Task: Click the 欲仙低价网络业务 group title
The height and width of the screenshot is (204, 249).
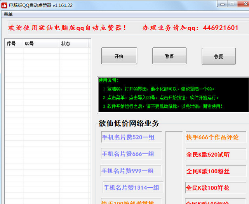Action: coord(129,123)
